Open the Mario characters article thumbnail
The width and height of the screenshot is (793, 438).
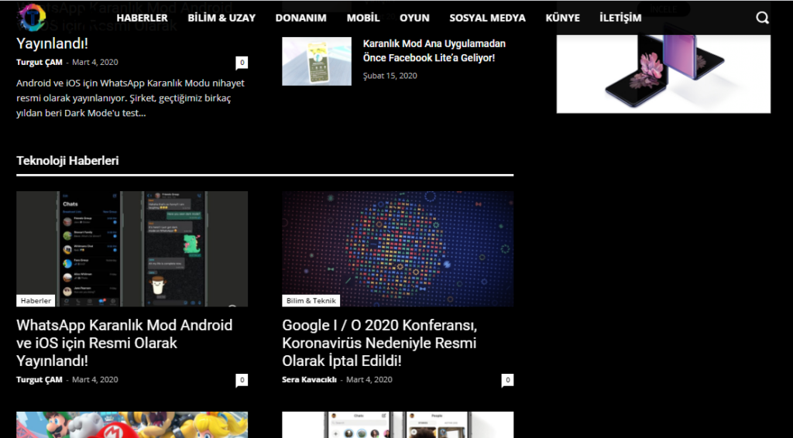(x=132, y=425)
